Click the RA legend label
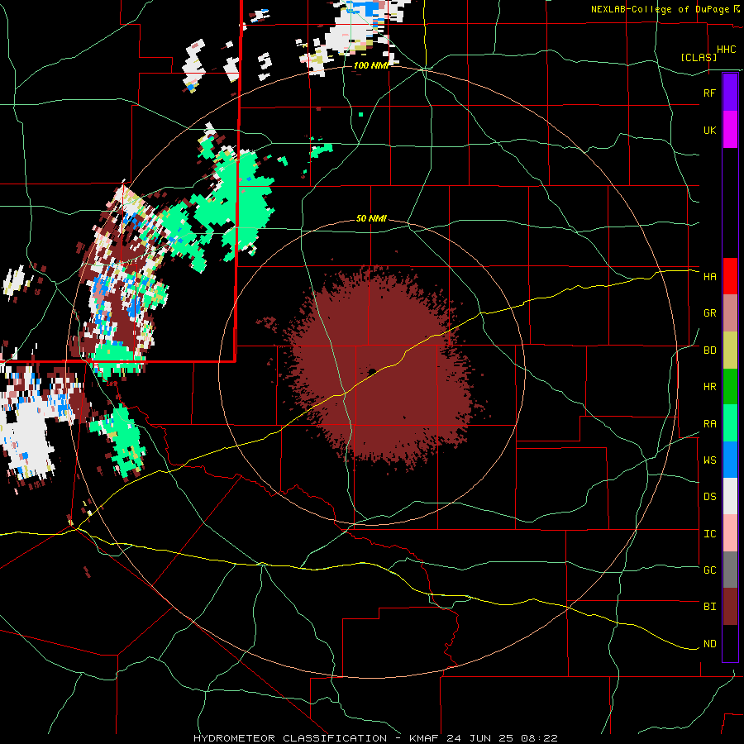The width and height of the screenshot is (744, 744). coord(709,424)
